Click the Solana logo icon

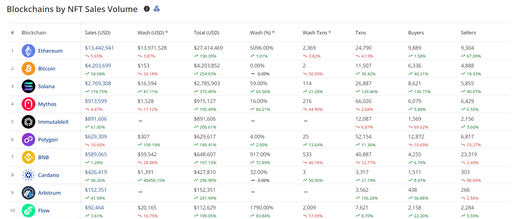click(28, 86)
